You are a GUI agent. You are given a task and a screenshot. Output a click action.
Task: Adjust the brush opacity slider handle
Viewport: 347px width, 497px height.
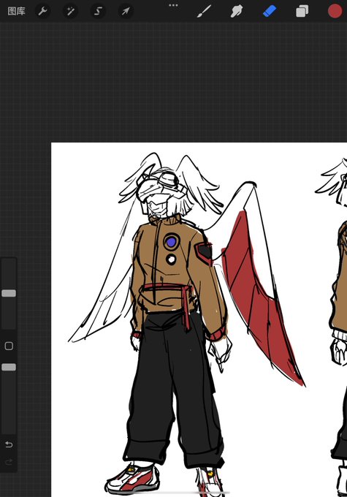tap(9, 367)
